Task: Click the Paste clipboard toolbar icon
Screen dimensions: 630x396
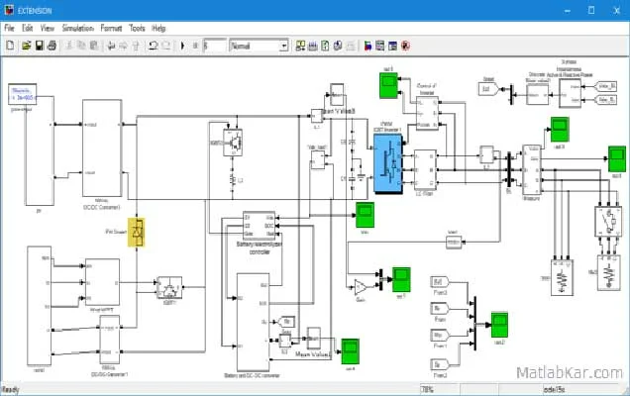Action: tap(94, 46)
